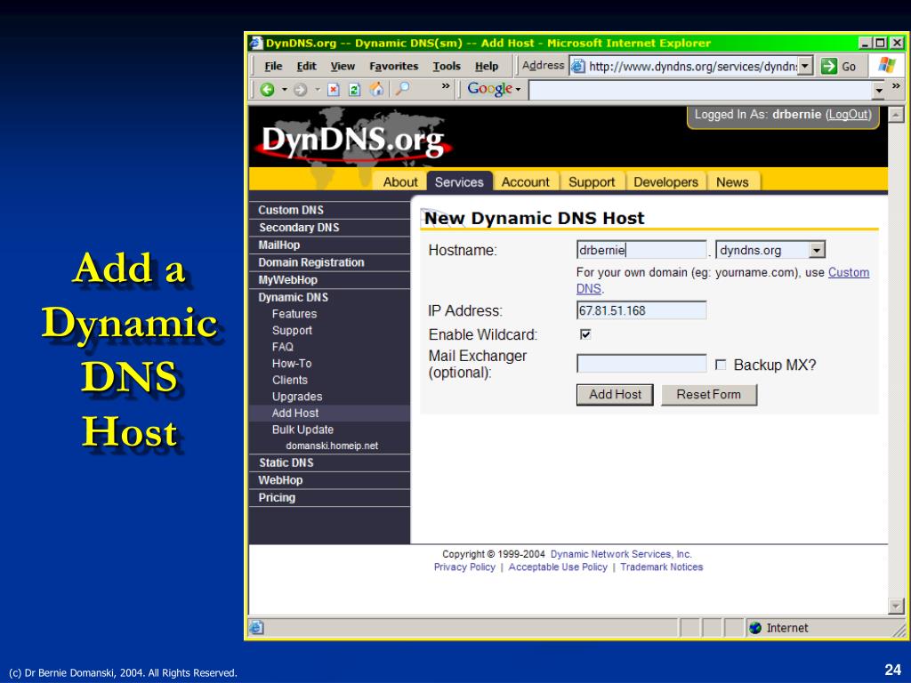Expand the overflow chevron at the toolbar's far right
This screenshot has width=911, height=683.
coord(896,86)
